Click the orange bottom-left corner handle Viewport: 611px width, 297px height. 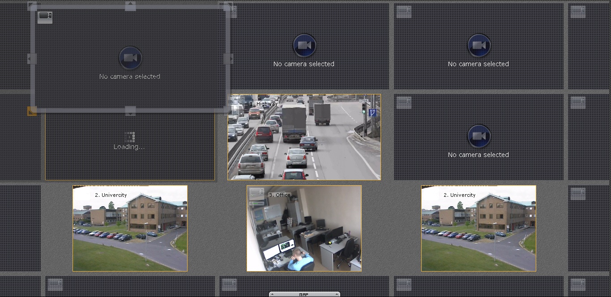32,111
